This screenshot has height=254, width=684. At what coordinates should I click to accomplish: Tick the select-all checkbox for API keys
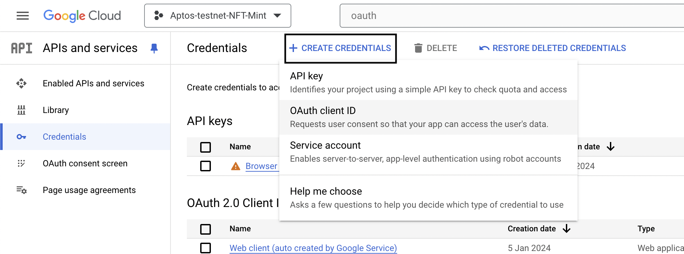tap(206, 147)
